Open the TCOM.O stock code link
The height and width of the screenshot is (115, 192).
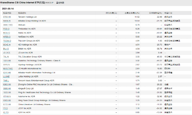click(x=7, y=41)
